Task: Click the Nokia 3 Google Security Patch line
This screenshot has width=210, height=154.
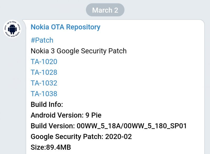Action: pos(78,51)
